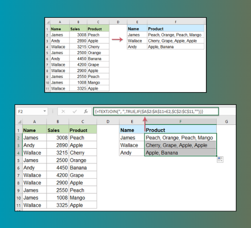This screenshot has width=251, height=228.
Task: Click Select All corner in lower spreadsheet
Action: [x=20, y=122]
